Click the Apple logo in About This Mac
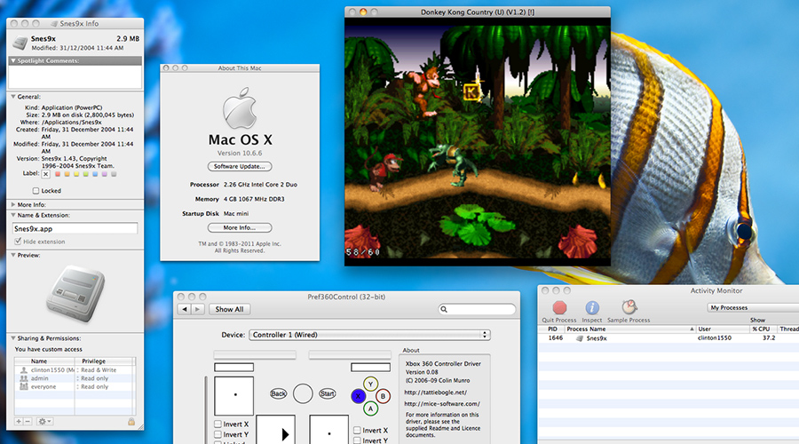Viewport: 799px width, 444px height. click(240, 108)
